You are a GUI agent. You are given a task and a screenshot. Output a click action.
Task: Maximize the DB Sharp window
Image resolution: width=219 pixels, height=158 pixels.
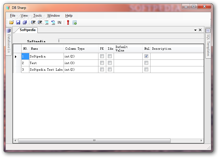194,6
